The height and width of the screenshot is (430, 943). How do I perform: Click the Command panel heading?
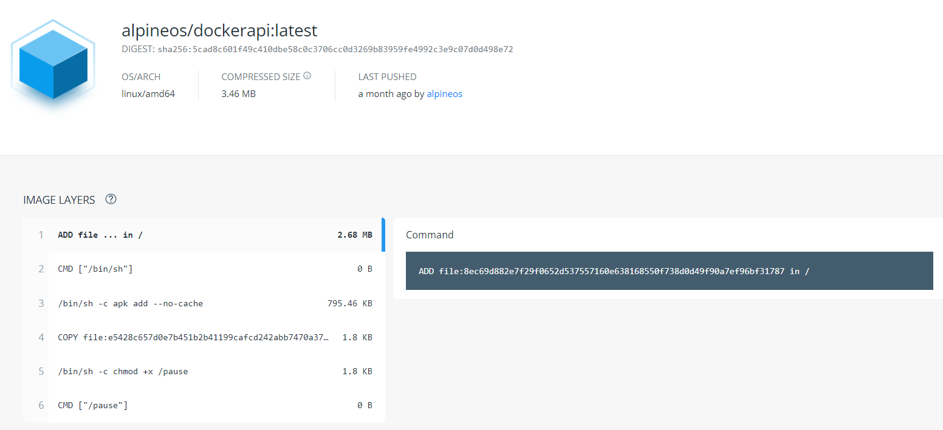pos(430,235)
